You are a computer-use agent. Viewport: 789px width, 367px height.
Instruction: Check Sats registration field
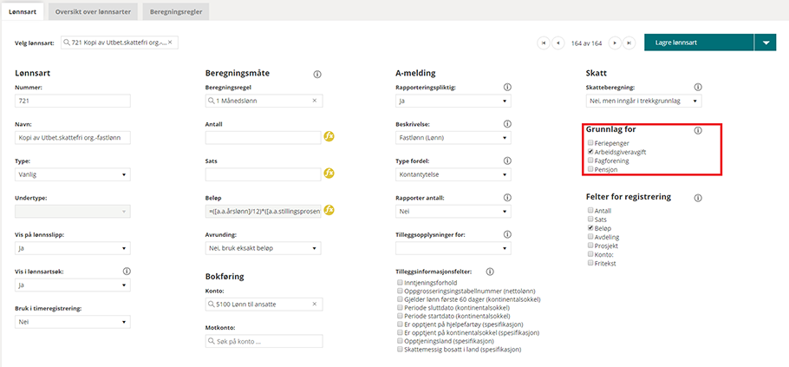(x=590, y=220)
